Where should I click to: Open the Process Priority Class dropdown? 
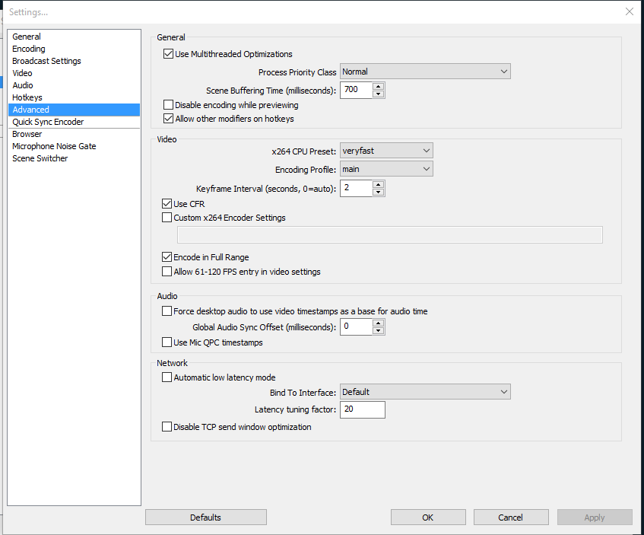pos(425,72)
